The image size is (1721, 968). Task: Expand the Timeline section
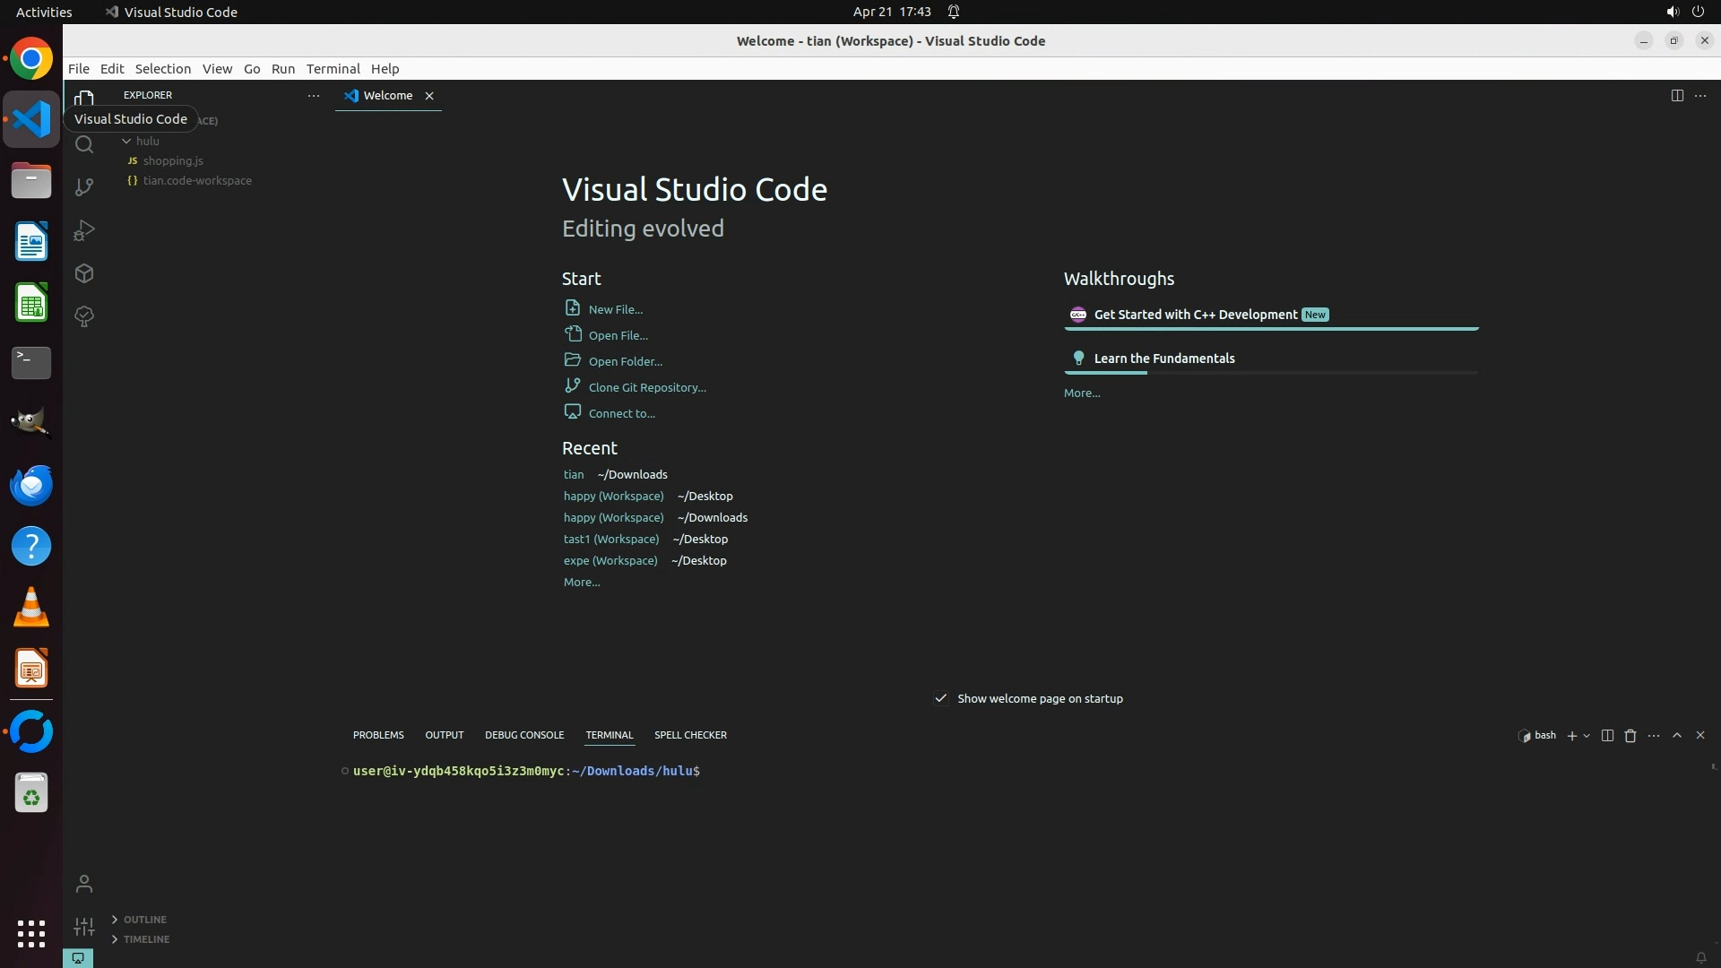146,939
